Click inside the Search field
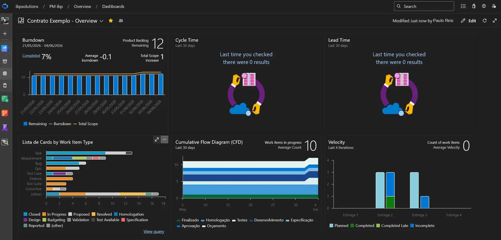Viewport: 501px width, 240px height. tap(424, 6)
